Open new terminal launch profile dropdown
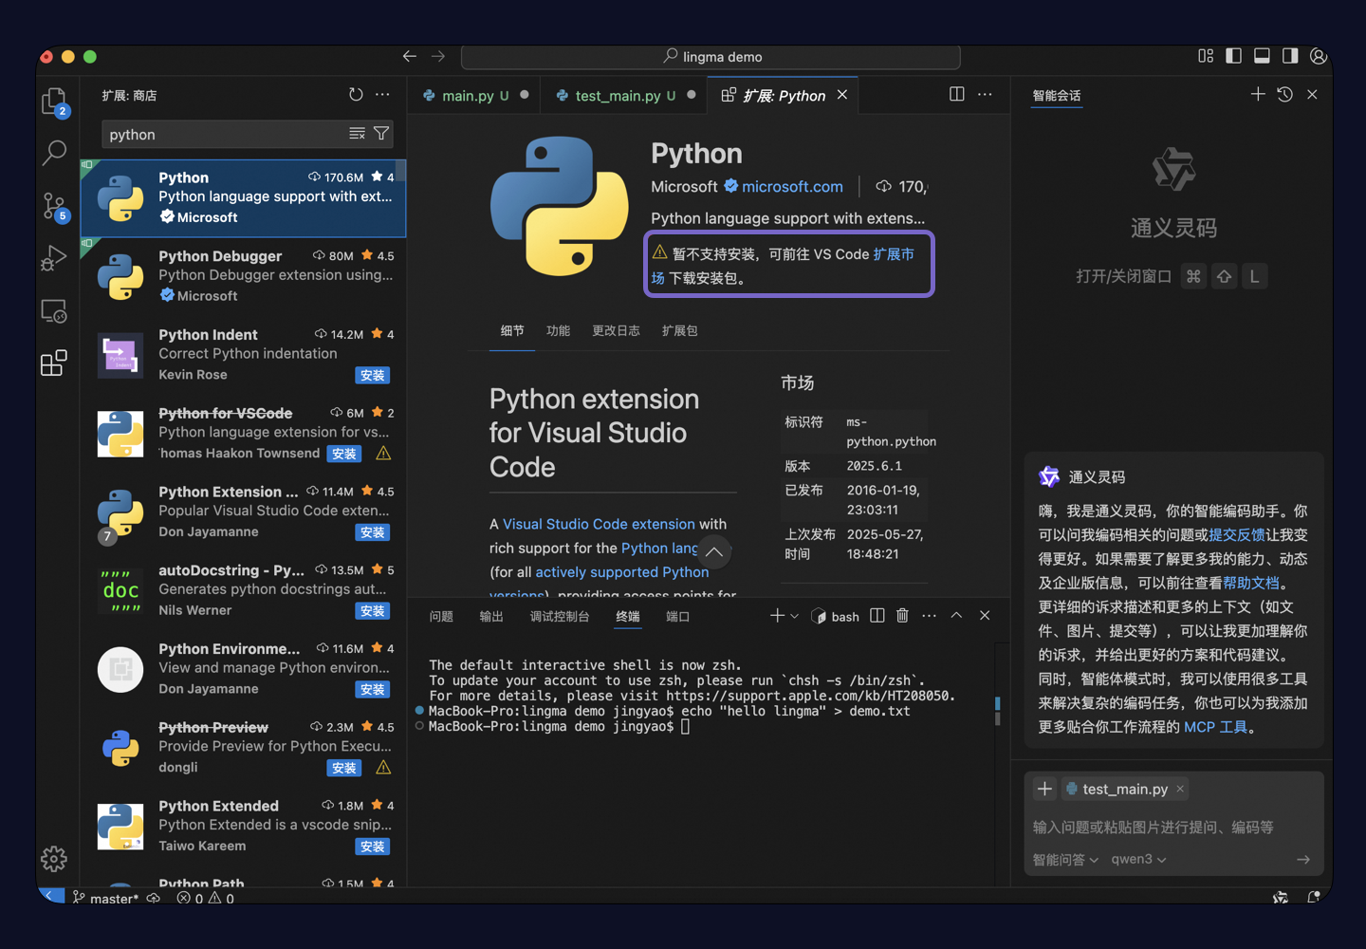This screenshot has width=1366, height=949. pyautogui.click(x=794, y=617)
